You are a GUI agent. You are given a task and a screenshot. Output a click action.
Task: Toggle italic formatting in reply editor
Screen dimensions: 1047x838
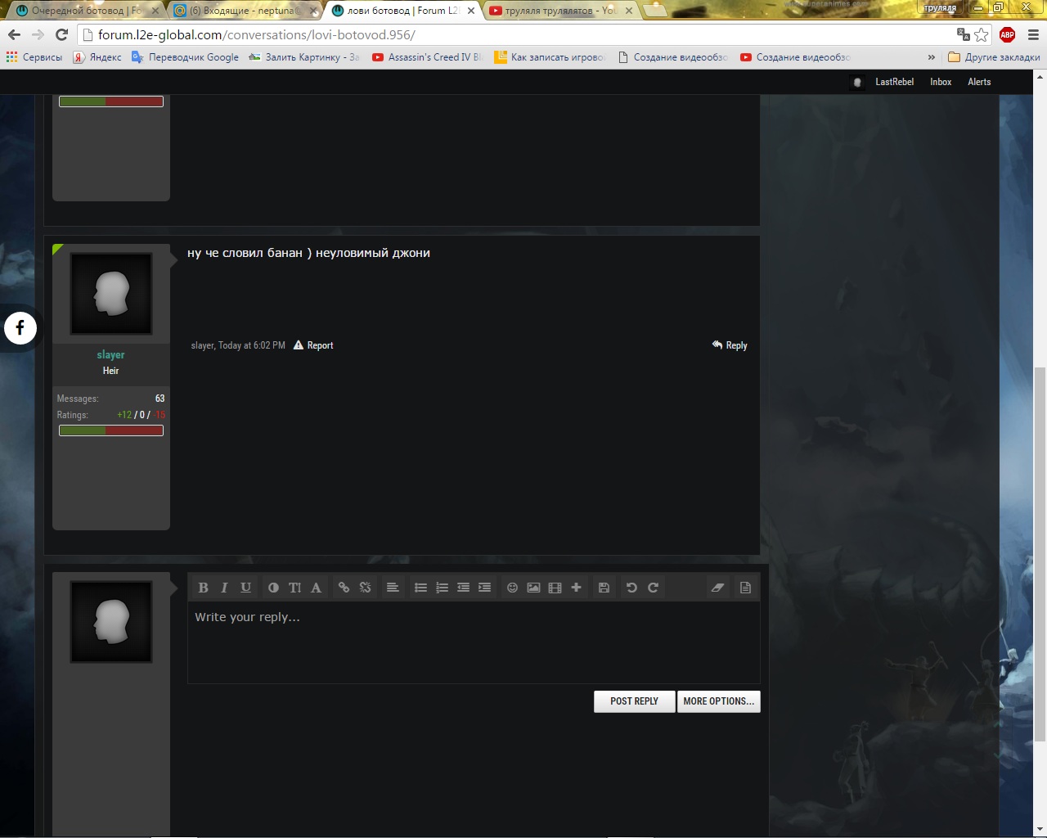click(x=224, y=588)
